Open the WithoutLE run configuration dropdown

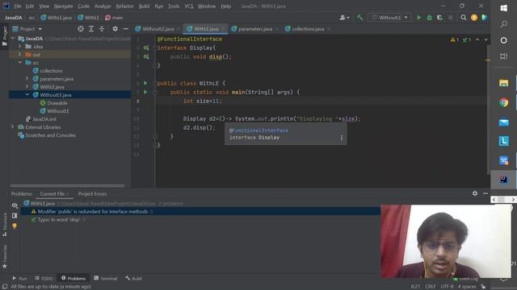[389, 18]
